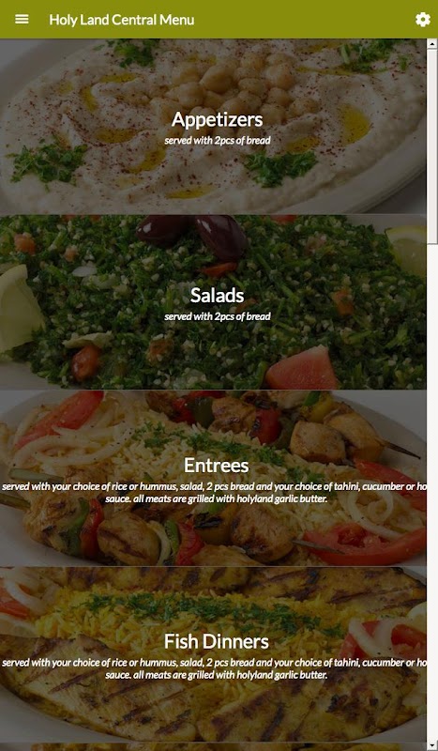Open the settings gear icon
438x751 pixels.
pyautogui.click(x=422, y=20)
